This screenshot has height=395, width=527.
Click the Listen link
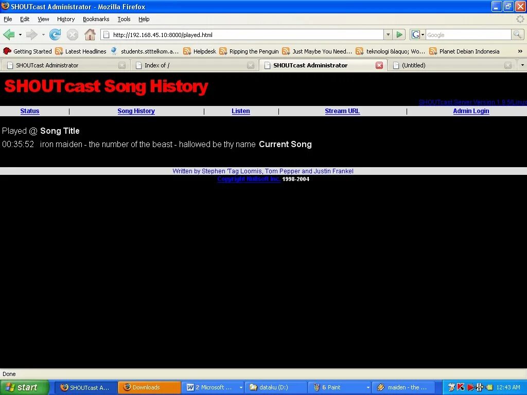[x=241, y=111]
